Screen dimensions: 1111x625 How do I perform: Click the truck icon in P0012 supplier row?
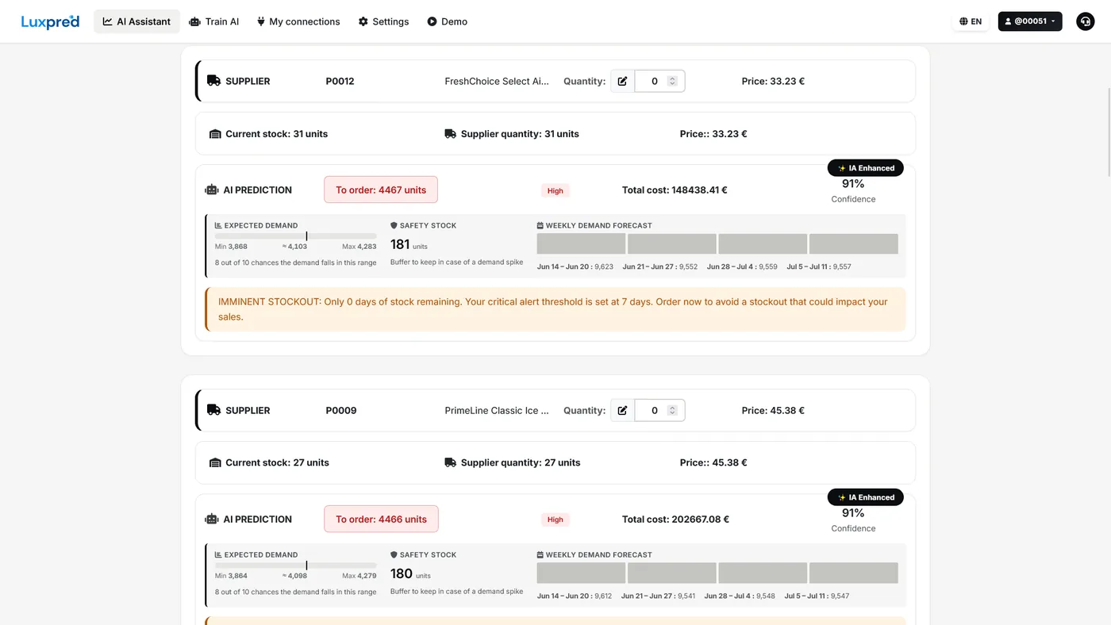[x=213, y=81]
